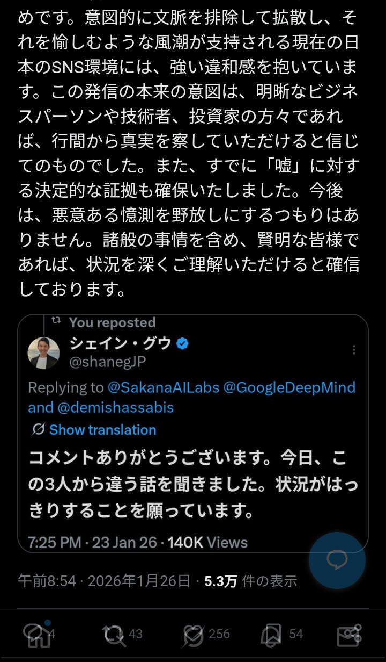
Task: Tap the 午前8:54 · 2026年1月26日 timestamp
Action: tap(104, 581)
